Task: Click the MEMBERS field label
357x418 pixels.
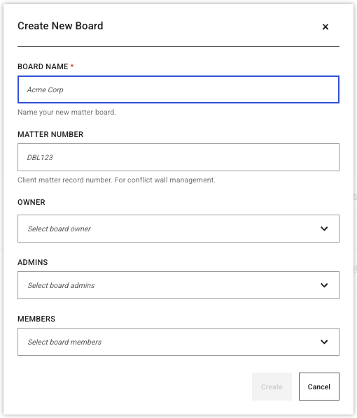Action: [36, 319]
